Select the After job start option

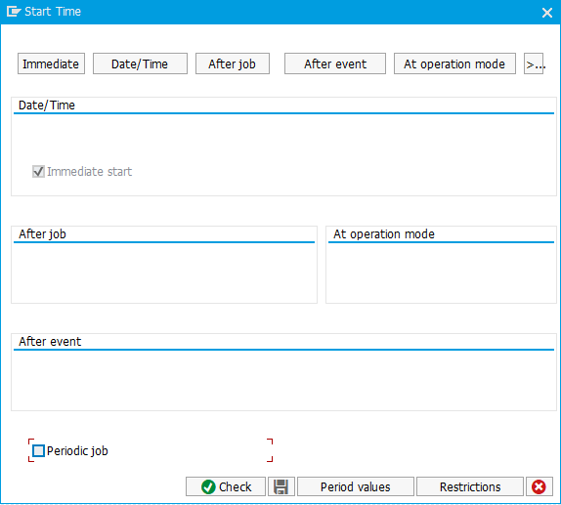coord(233,64)
